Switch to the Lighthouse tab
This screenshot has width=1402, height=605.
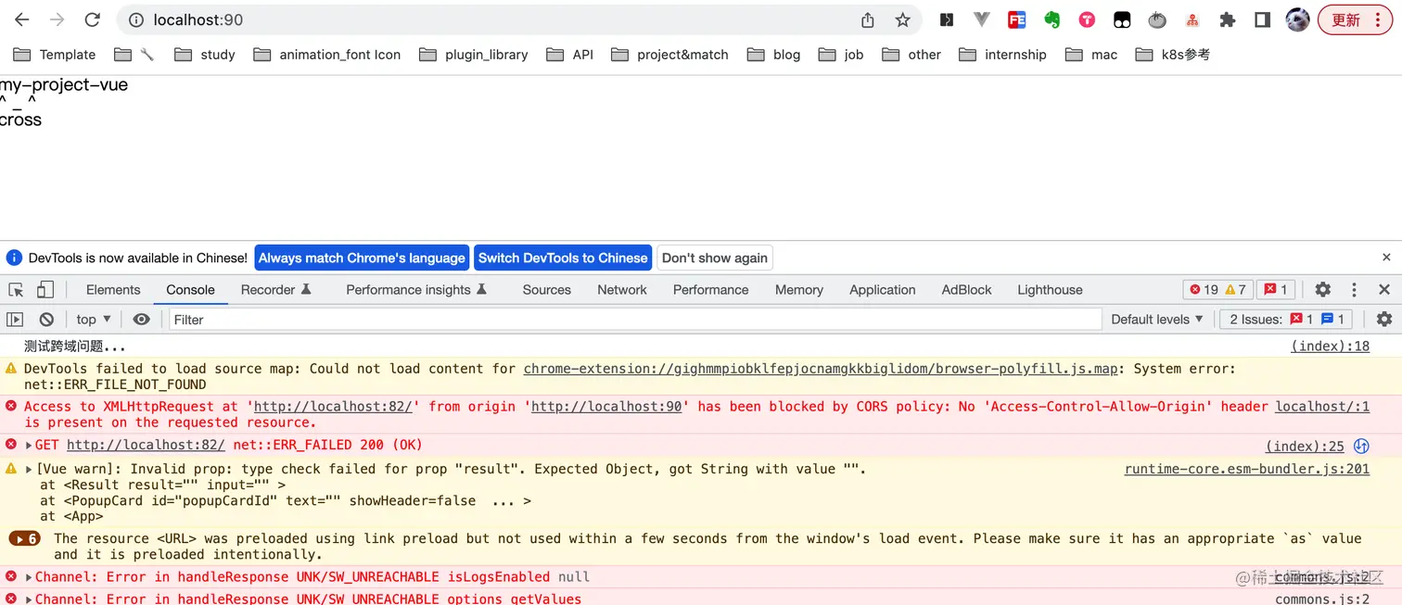(x=1050, y=290)
